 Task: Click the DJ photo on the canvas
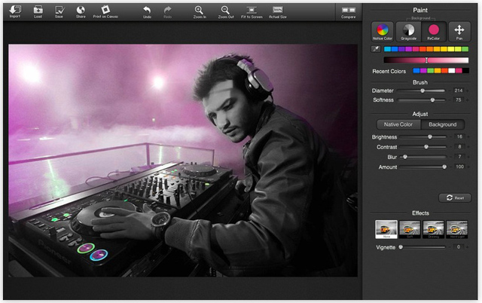[x=183, y=161]
